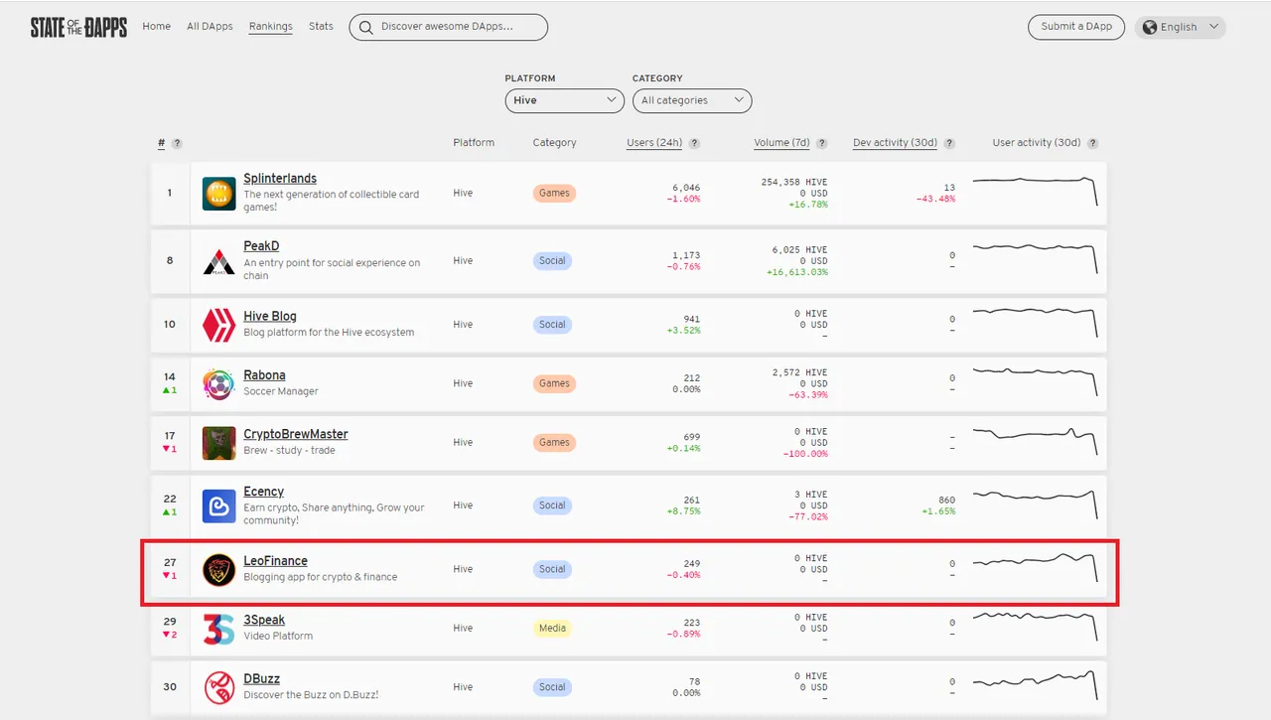Click the Games tag on CryptoBrewMaster row
The image size is (1271, 720).
pyautogui.click(x=554, y=443)
